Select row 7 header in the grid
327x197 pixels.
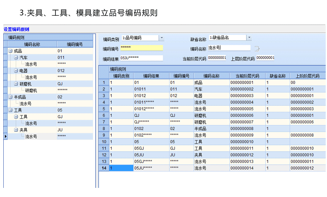[103, 122]
